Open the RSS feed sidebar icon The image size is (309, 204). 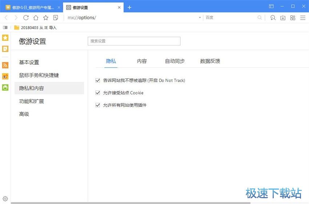[x=5, y=65]
